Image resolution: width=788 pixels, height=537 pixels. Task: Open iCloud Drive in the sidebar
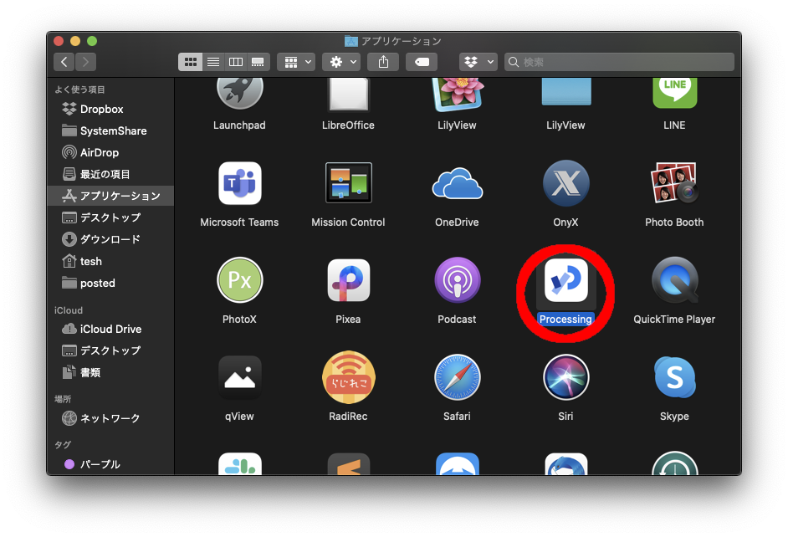click(x=110, y=329)
